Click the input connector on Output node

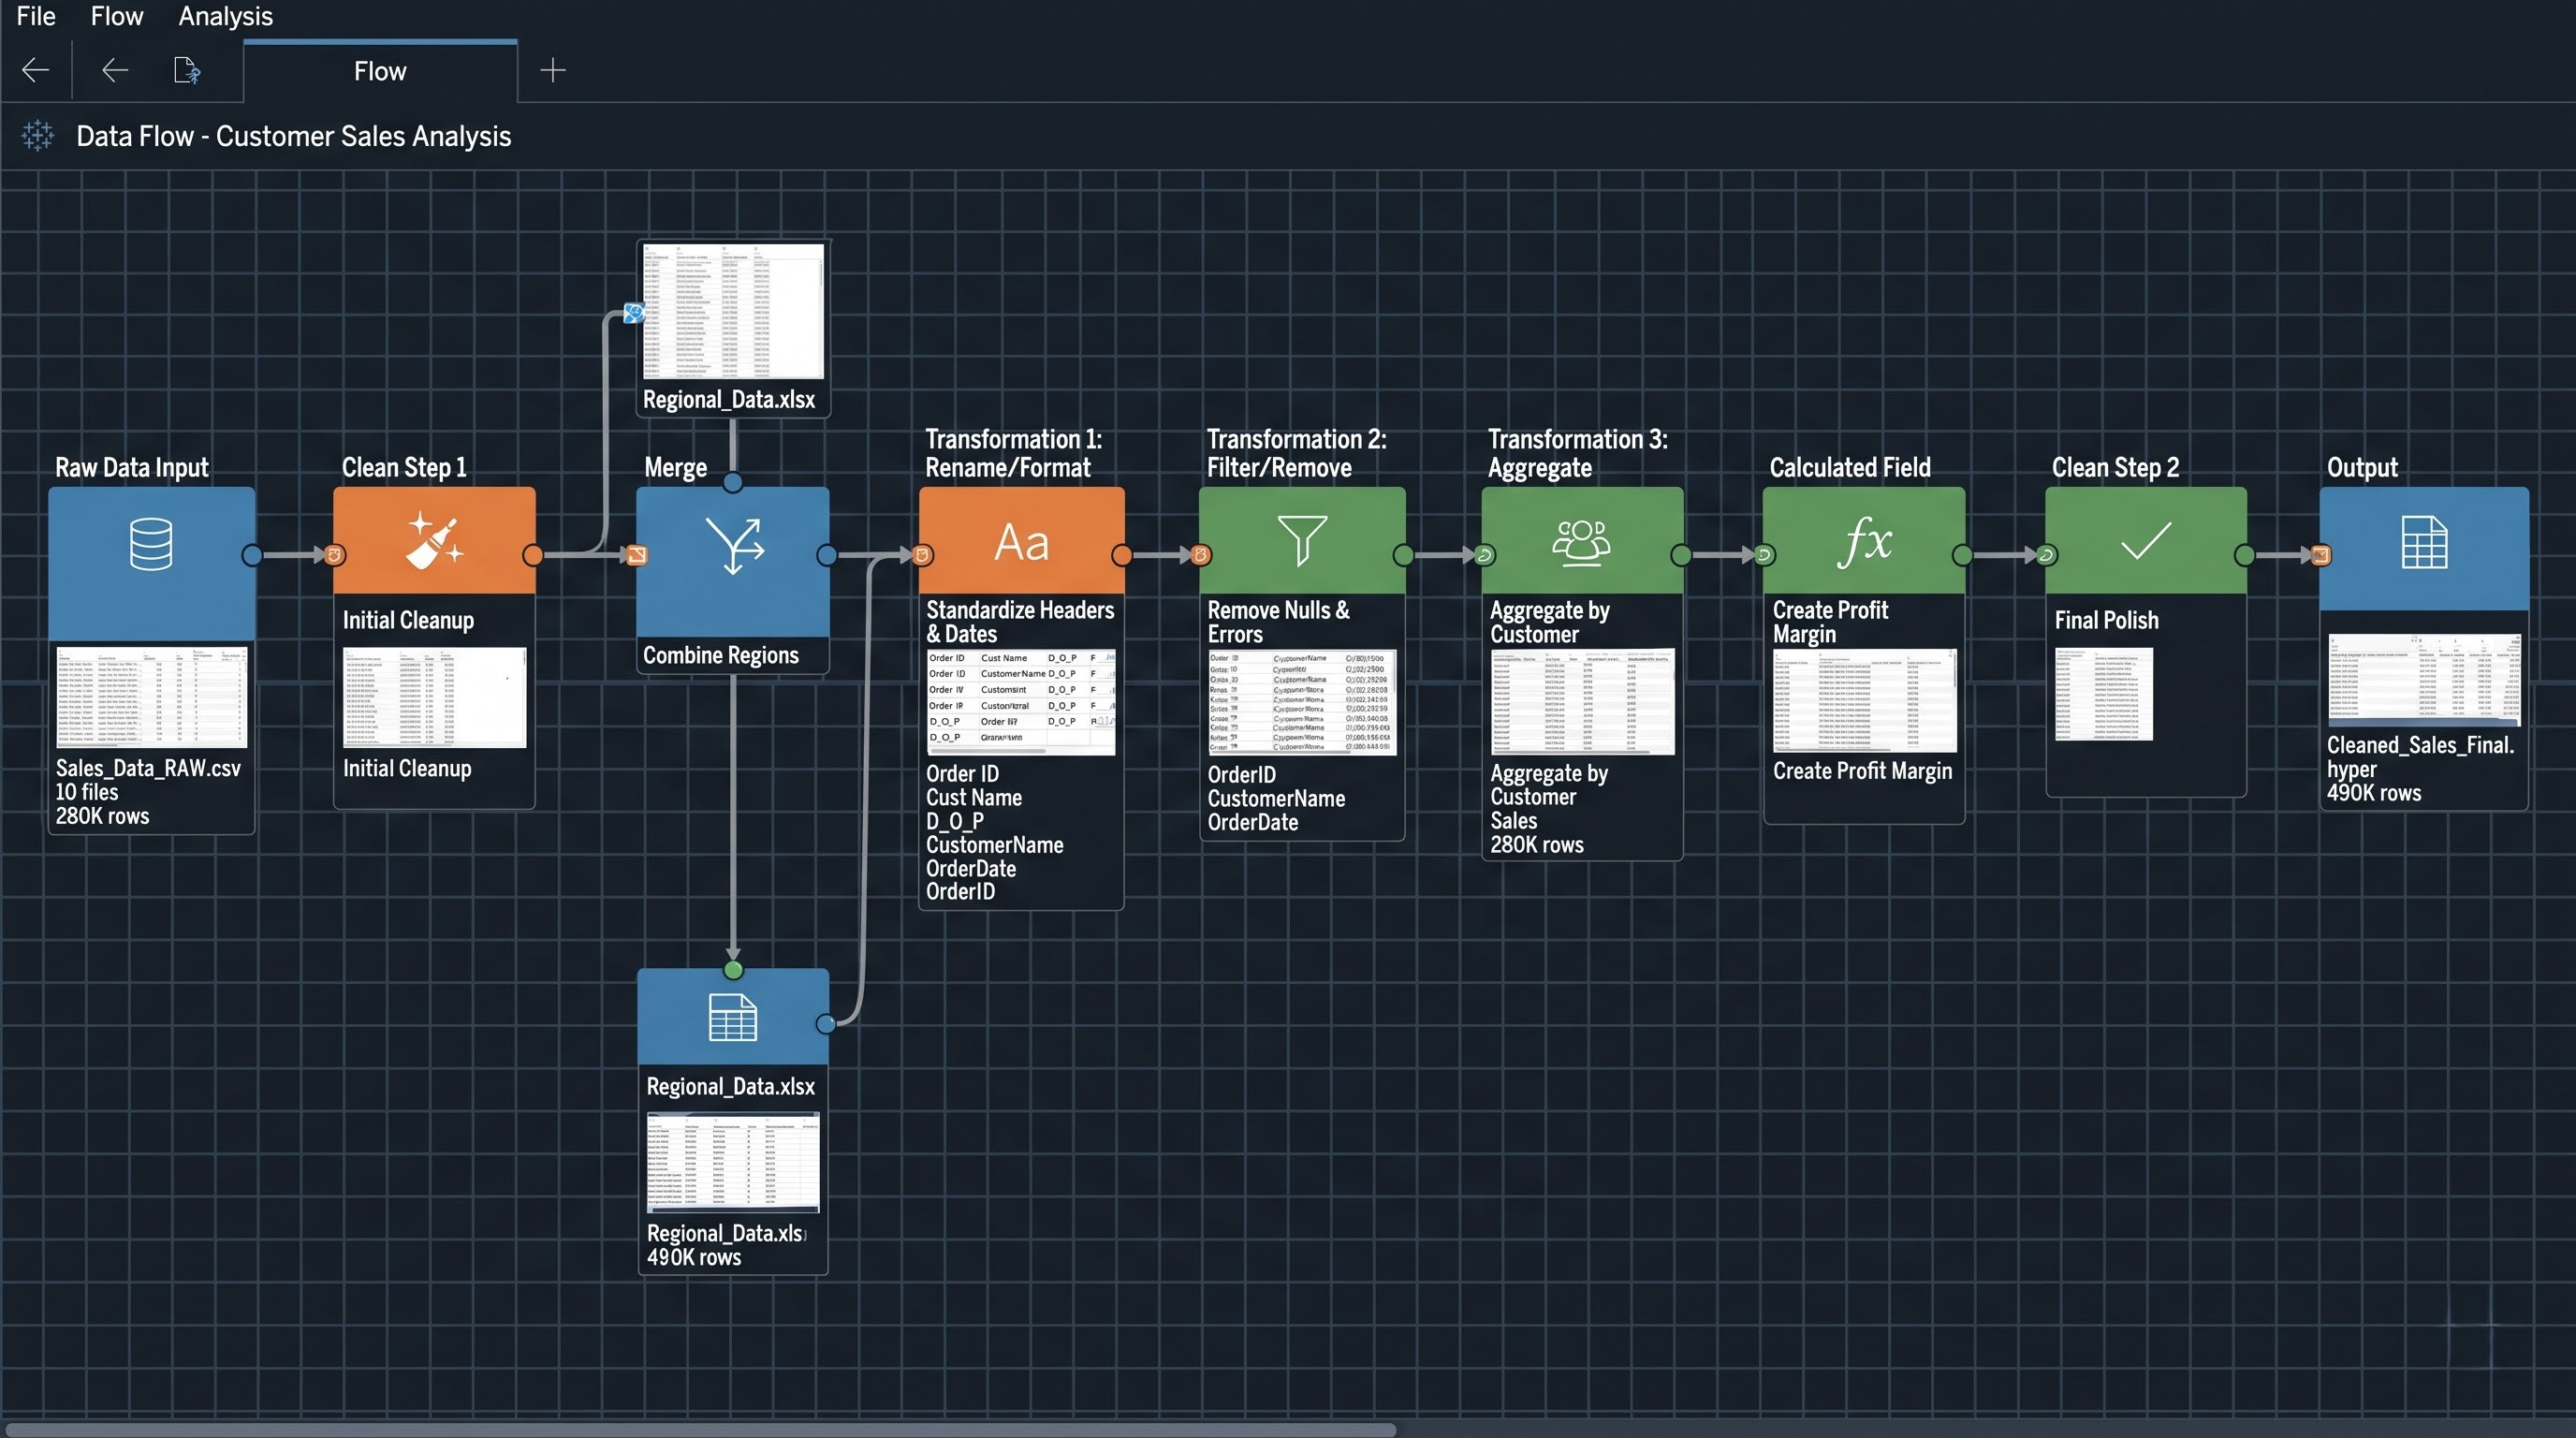pyautogui.click(x=2321, y=555)
